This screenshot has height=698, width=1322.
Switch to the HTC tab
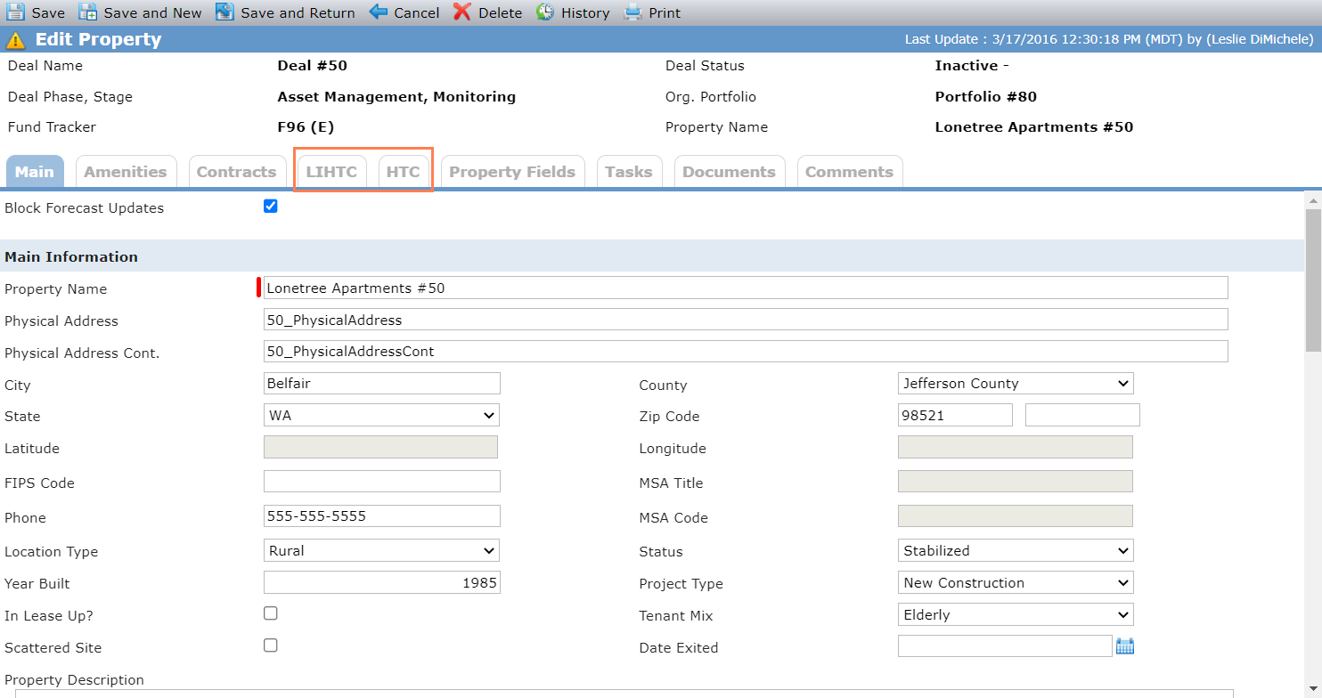pyautogui.click(x=404, y=172)
